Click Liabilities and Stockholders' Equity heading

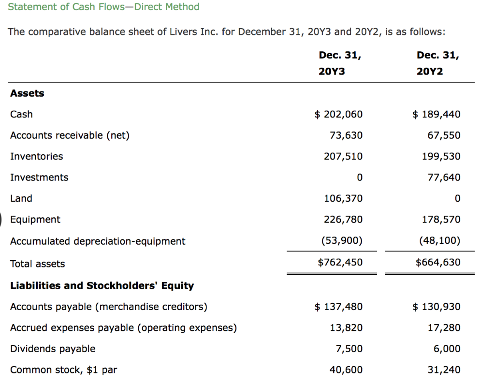[102, 285]
